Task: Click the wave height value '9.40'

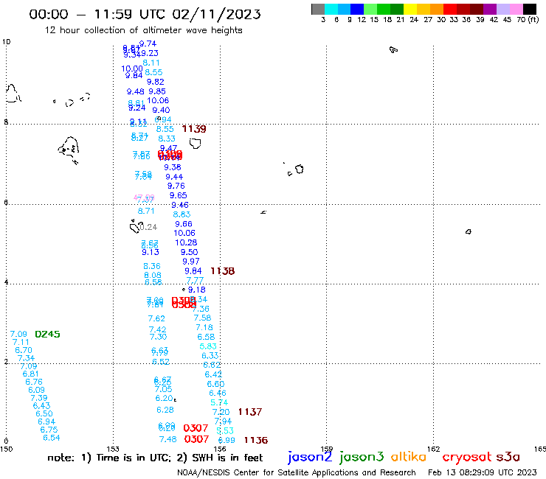Action: pos(161,110)
